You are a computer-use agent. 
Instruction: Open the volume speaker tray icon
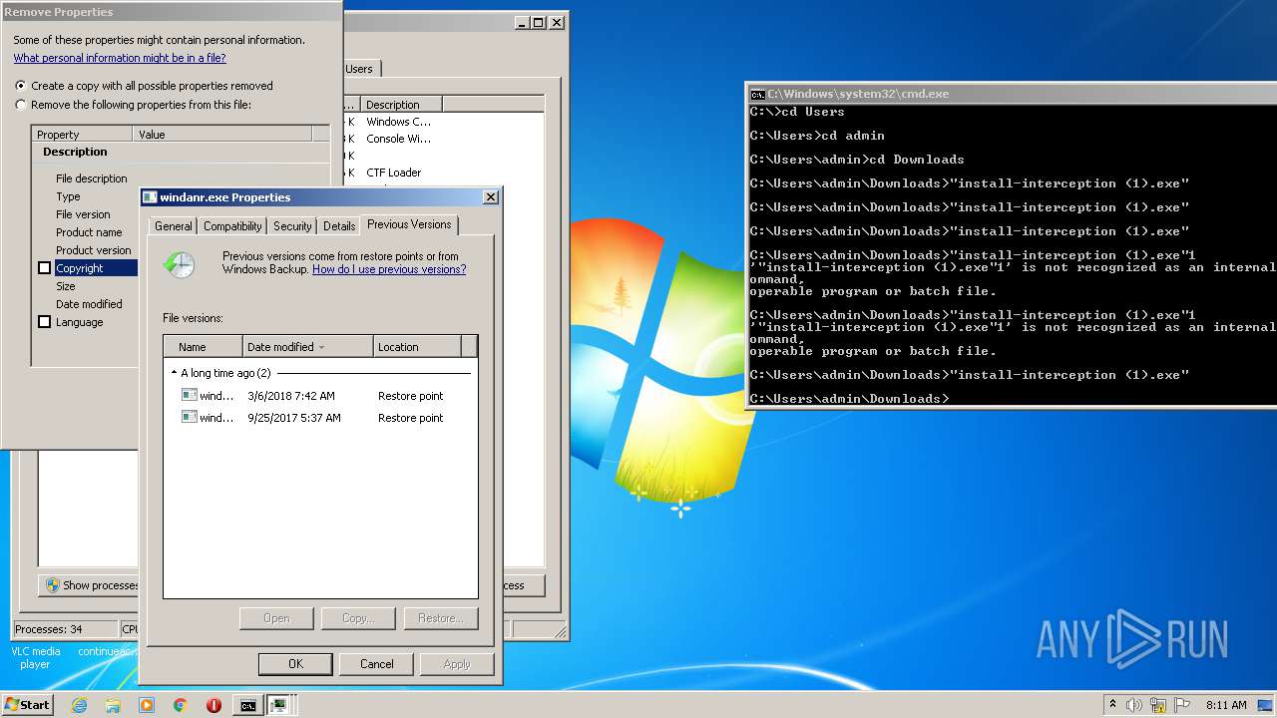(1134, 705)
